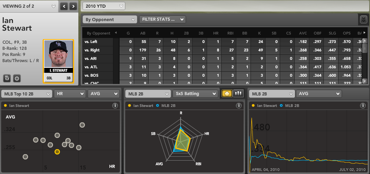Click the info icon on radar chart panel
This screenshot has width=370, height=174.
239,105
